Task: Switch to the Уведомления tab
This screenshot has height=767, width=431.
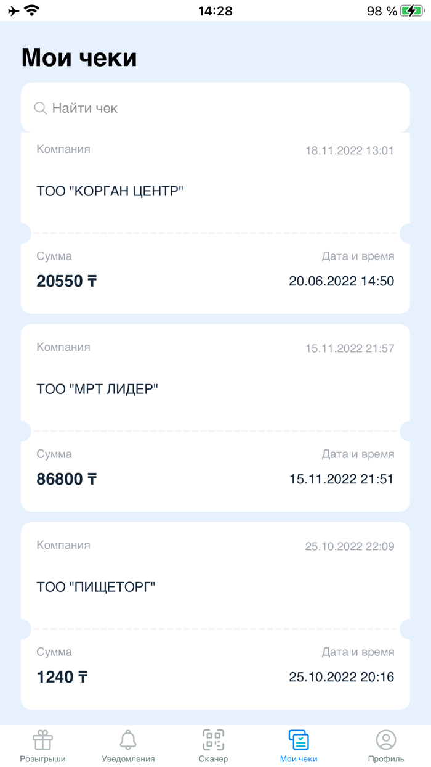Action: tap(127, 746)
